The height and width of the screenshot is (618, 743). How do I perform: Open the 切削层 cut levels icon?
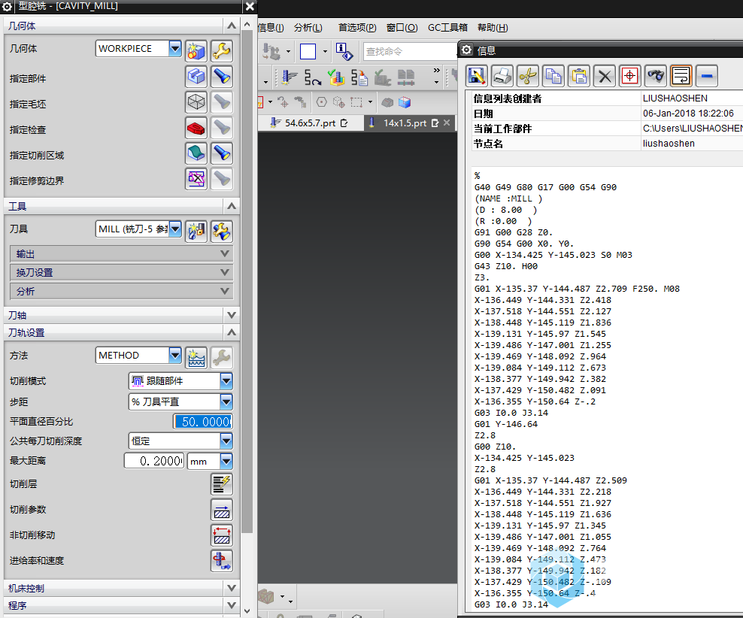coord(221,483)
